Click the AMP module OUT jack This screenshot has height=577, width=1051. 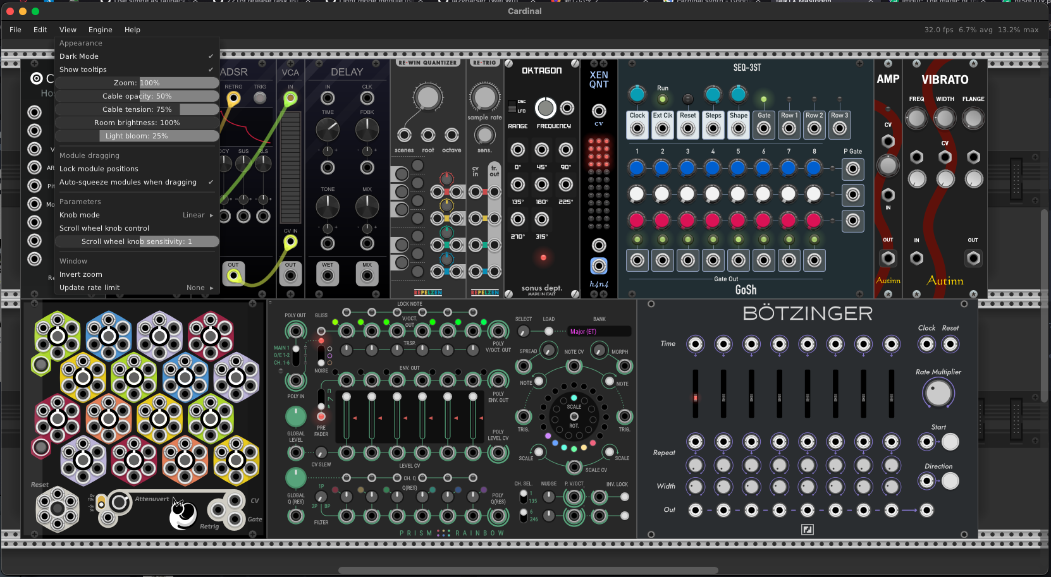888,258
